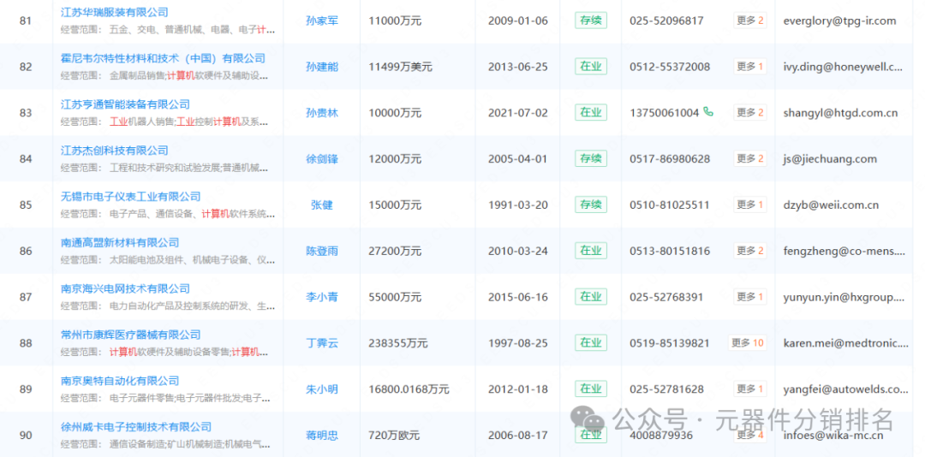
Task: Click 在业 status badge in row 89
Action: click(x=590, y=389)
